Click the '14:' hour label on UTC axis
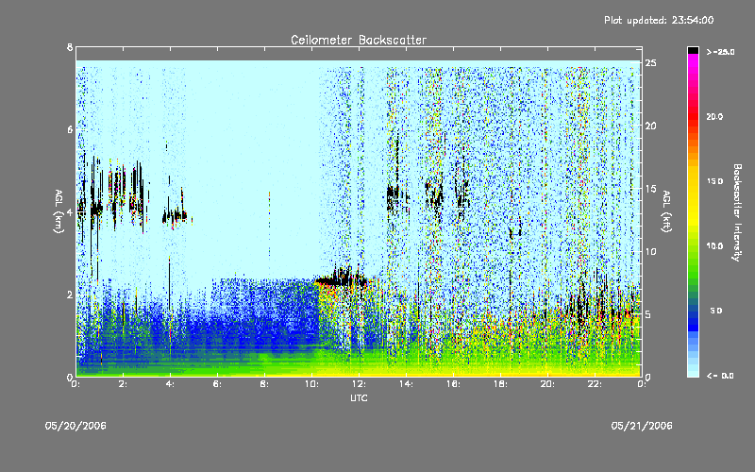This screenshot has width=755, height=472. 406,384
